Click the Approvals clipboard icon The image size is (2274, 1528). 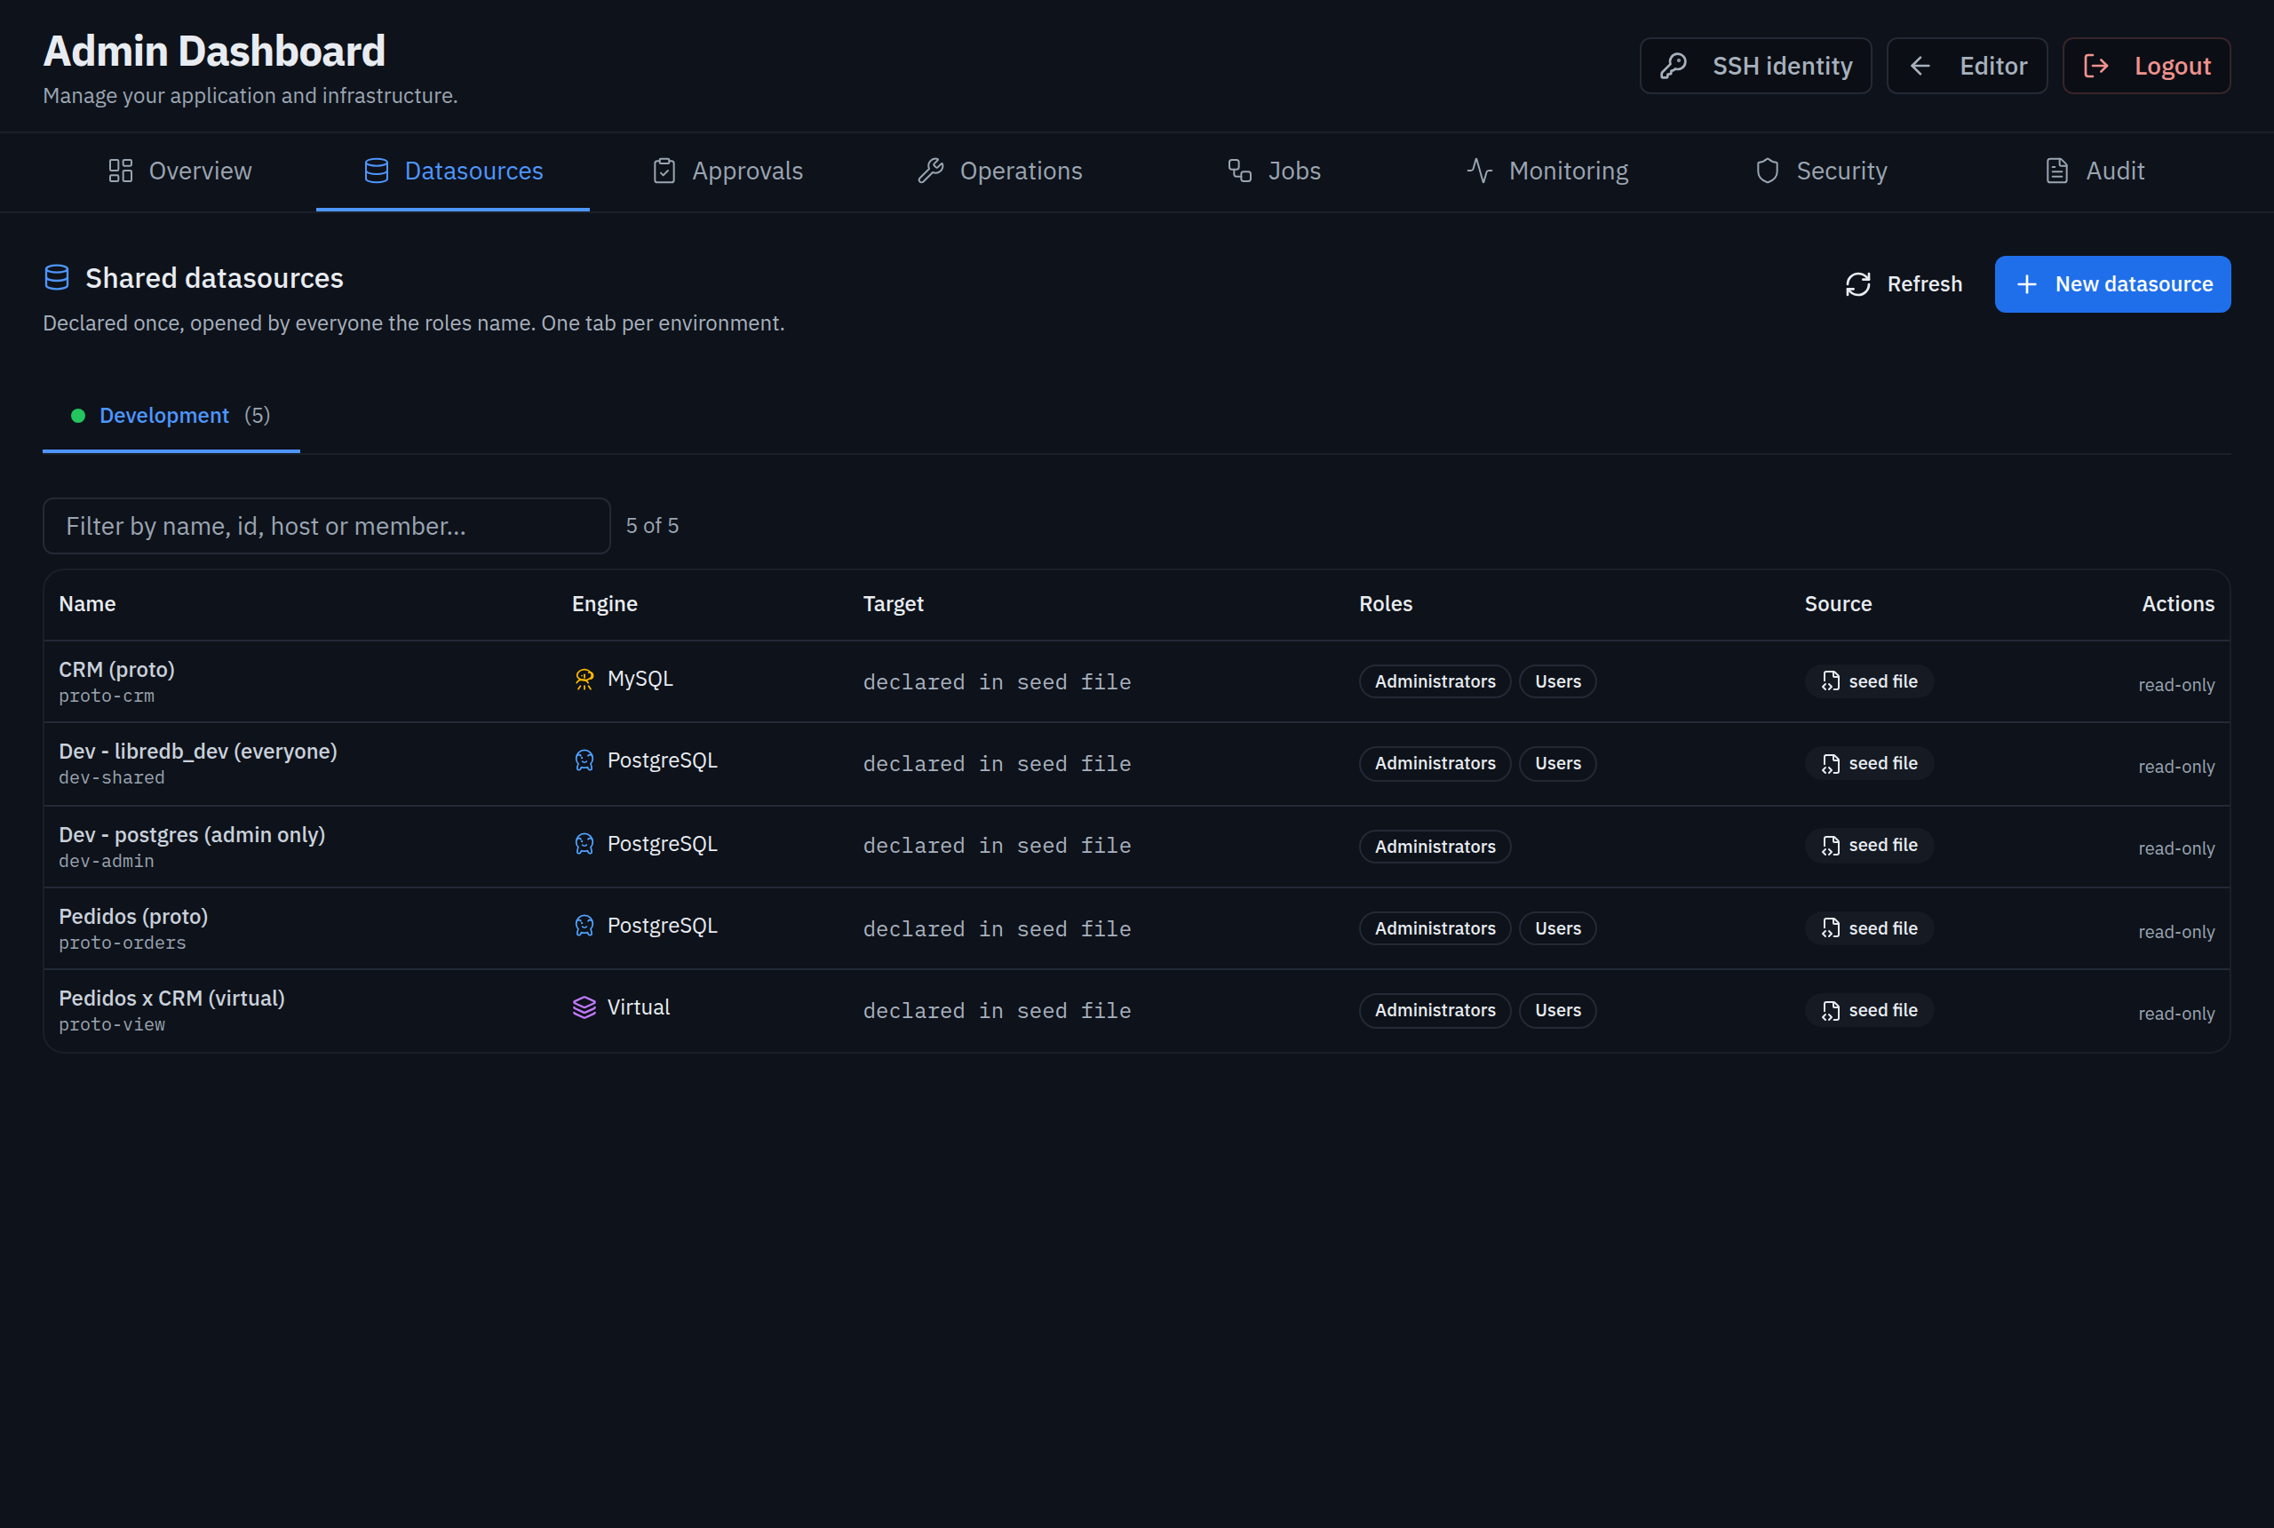point(664,171)
